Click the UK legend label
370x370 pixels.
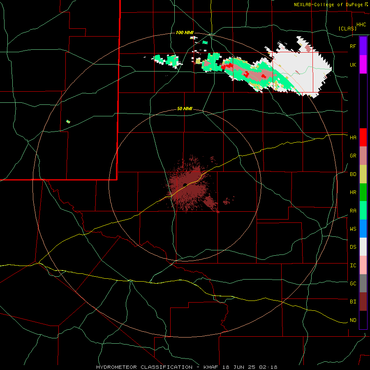tap(353, 65)
